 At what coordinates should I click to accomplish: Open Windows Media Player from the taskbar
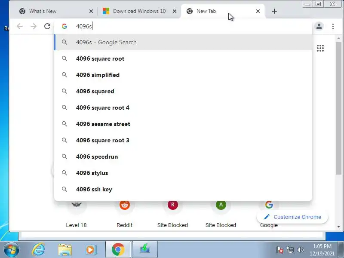tap(91, 250)
